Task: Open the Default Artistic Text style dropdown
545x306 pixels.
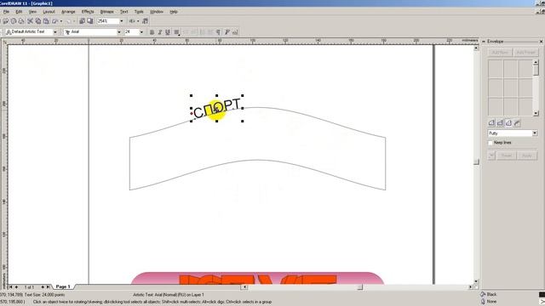Action: tap(54, 32)
